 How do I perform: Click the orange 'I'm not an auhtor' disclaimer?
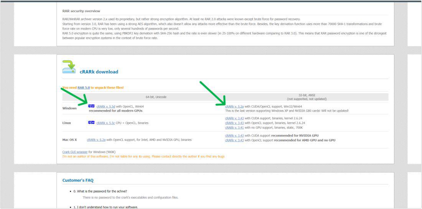[143, 156]
